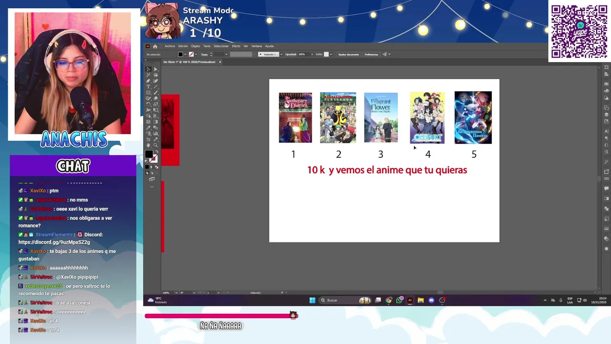
Task: Open Texto menu
Action: [x=207, y=46]
